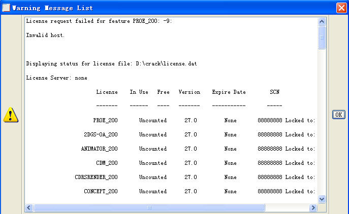Click the 'Invalid host.' message
The height and width of the screenshot is (214, 349).
[45, 35]
